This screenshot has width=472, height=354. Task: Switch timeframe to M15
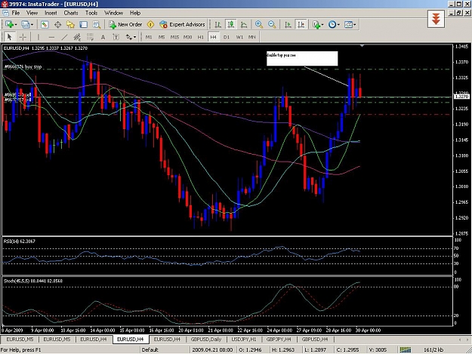(x=174, y=37)
